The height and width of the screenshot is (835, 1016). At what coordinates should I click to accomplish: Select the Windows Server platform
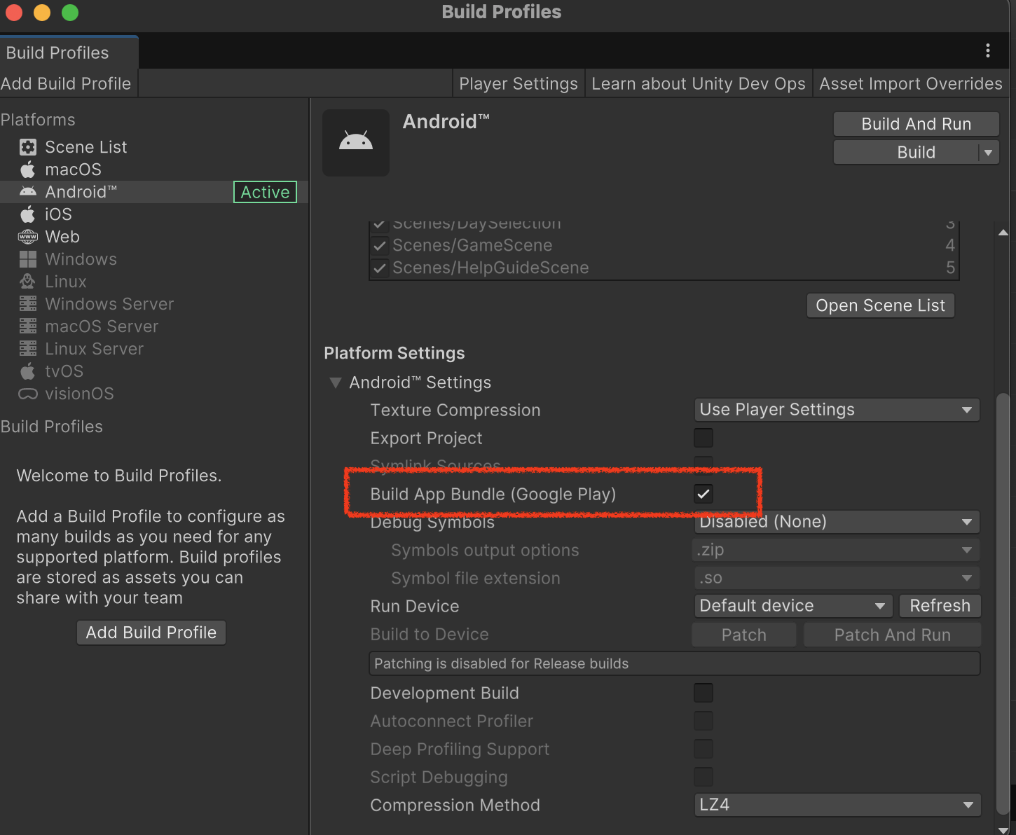coord(154,304)
